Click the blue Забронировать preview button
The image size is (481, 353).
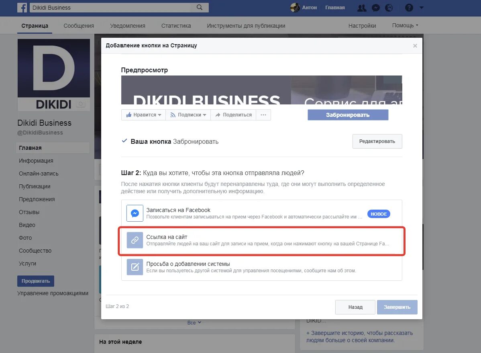click(348, 115)
